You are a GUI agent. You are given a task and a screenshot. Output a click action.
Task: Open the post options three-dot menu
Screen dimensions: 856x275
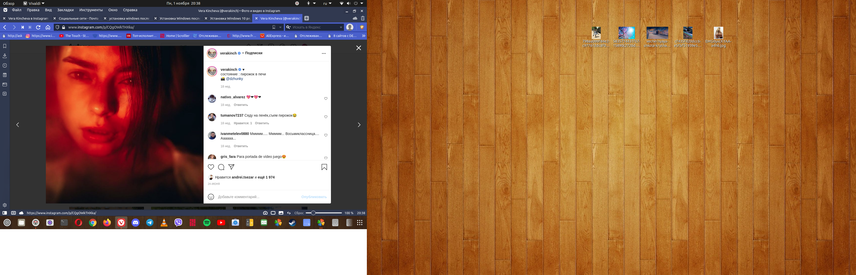coord(324,53)
